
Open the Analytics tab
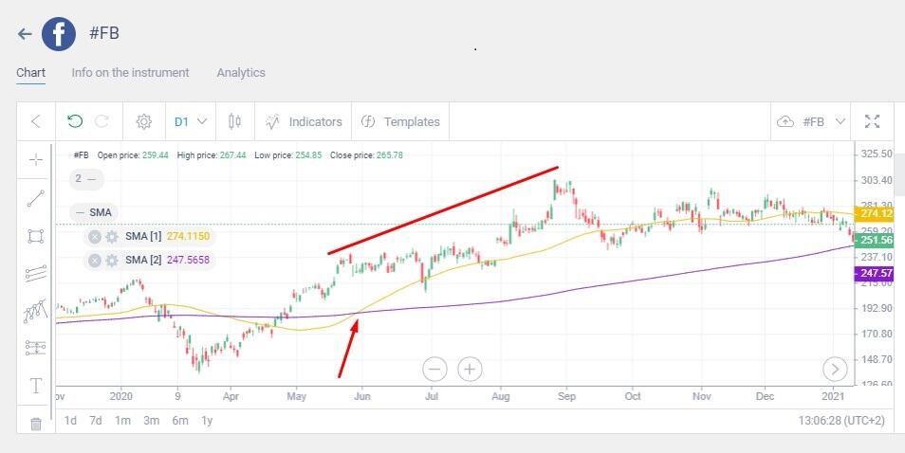tap(241, 73)
